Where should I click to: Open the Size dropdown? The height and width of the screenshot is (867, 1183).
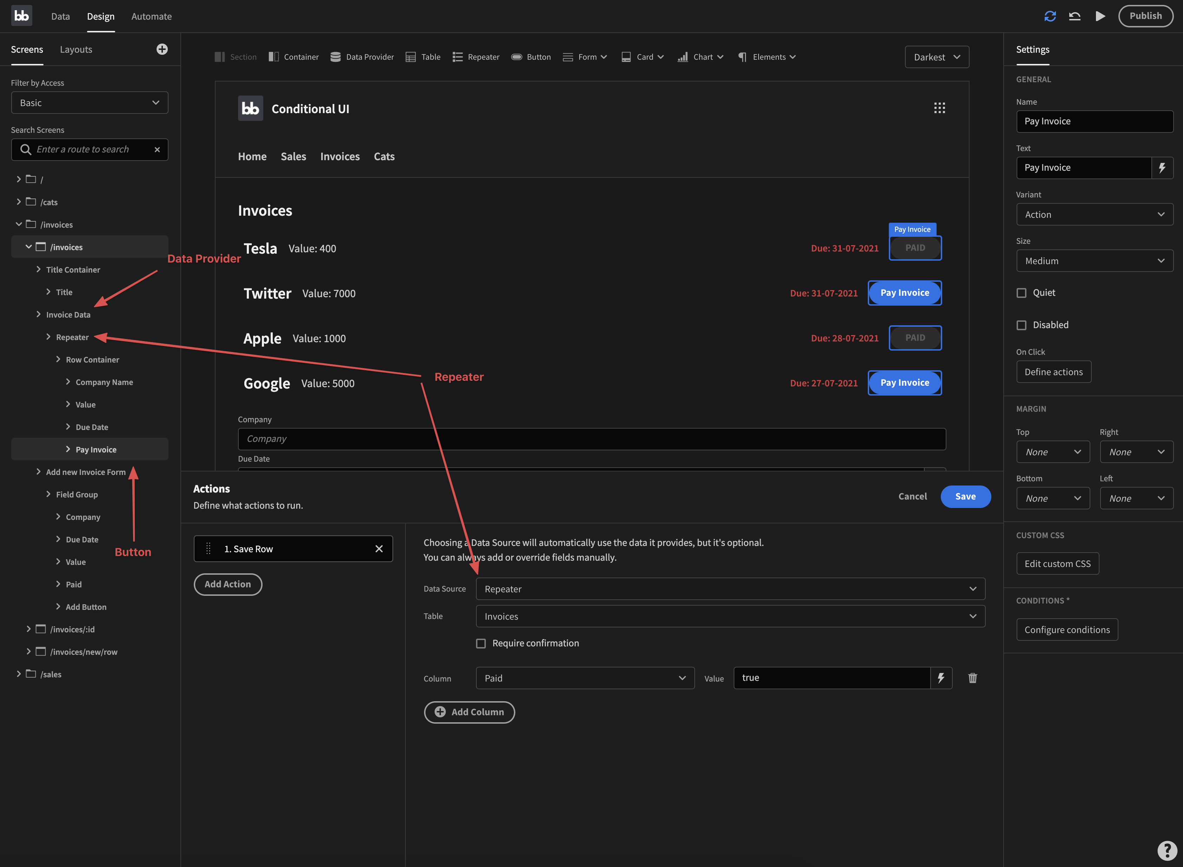tap(1095, 261)
